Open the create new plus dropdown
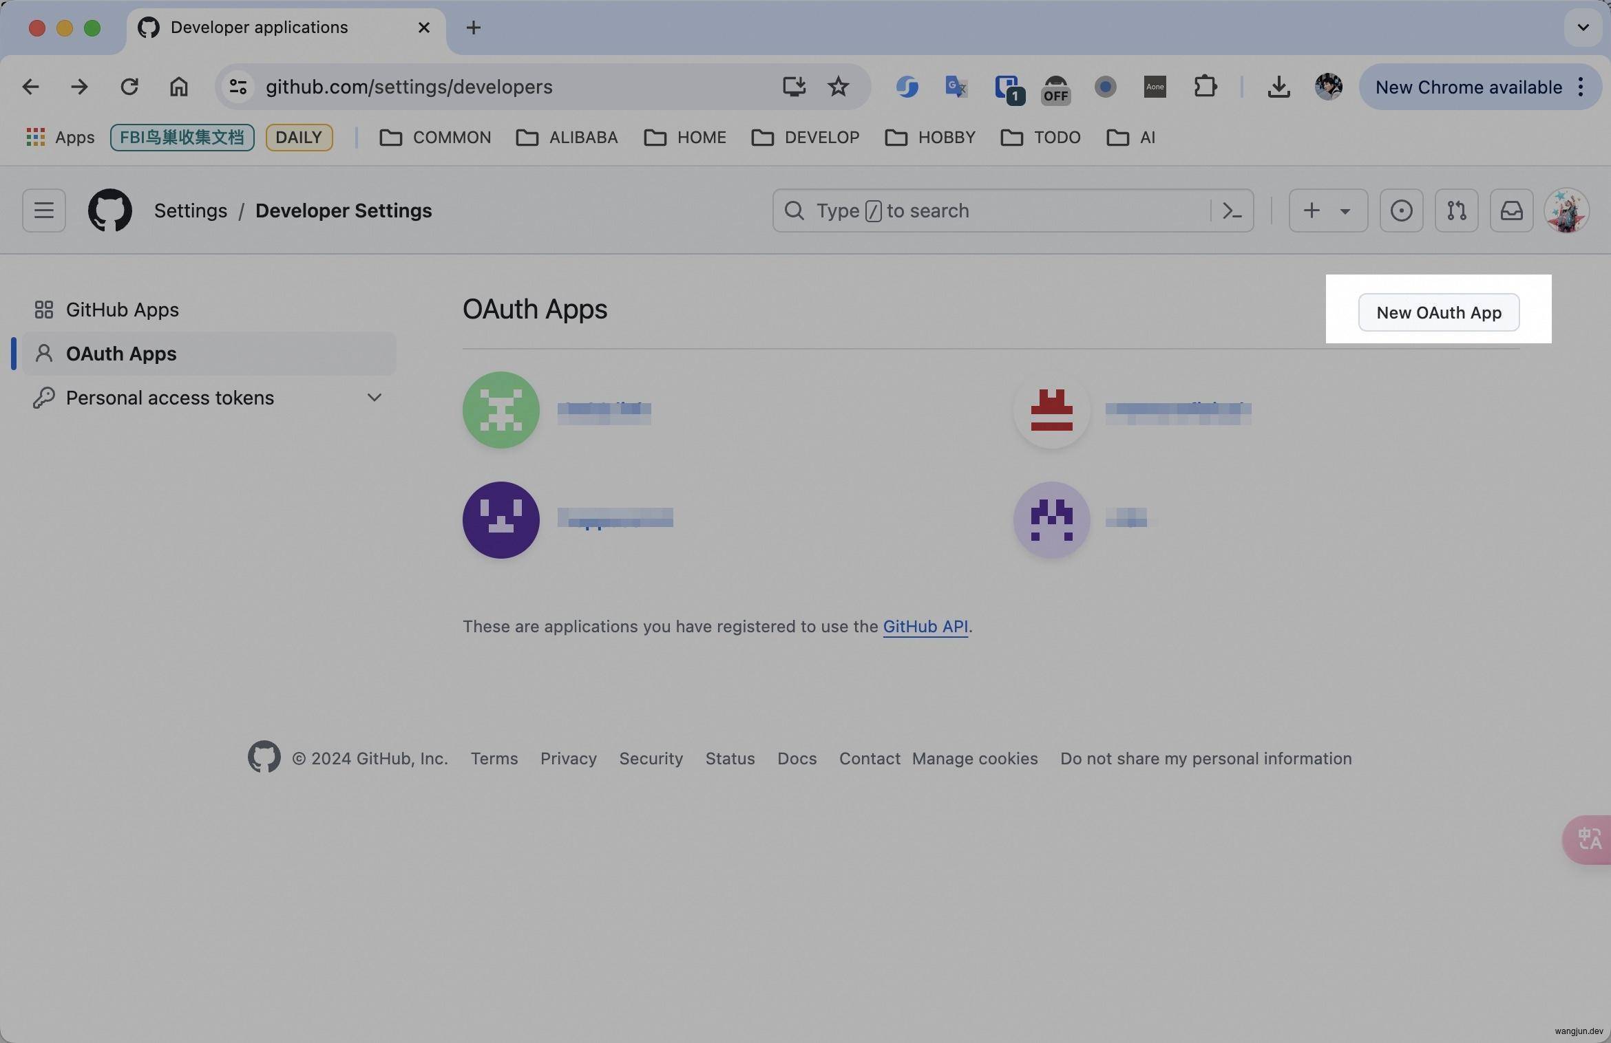The height and width of the screenshot is (1043, 1611). pos(1328,211)
